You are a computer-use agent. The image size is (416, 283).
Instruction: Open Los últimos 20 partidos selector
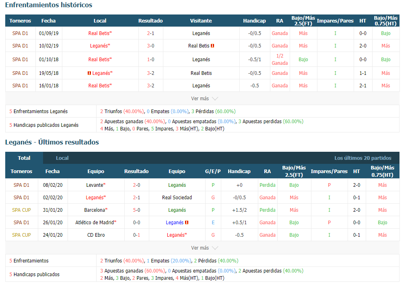(362, 158)
